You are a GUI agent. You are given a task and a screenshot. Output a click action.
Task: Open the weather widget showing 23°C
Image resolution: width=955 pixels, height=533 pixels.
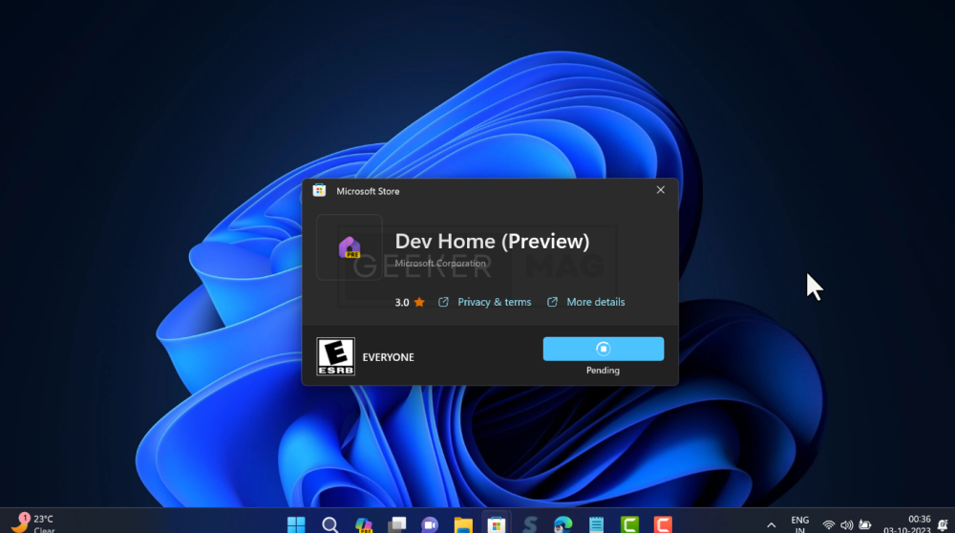33,523
